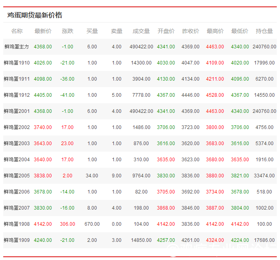The width and height of the screenshot is (280, 260).
Task: Select the 鲜鸡蛋1912 row name
Action: coord(16,95)
